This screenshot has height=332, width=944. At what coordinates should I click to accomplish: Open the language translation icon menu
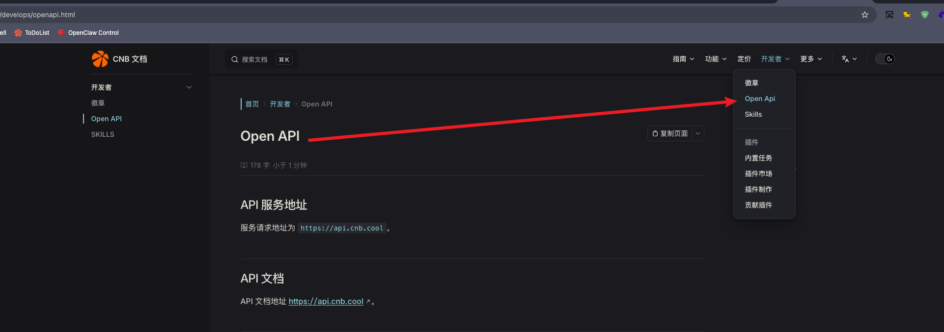[x=849, y=59]
